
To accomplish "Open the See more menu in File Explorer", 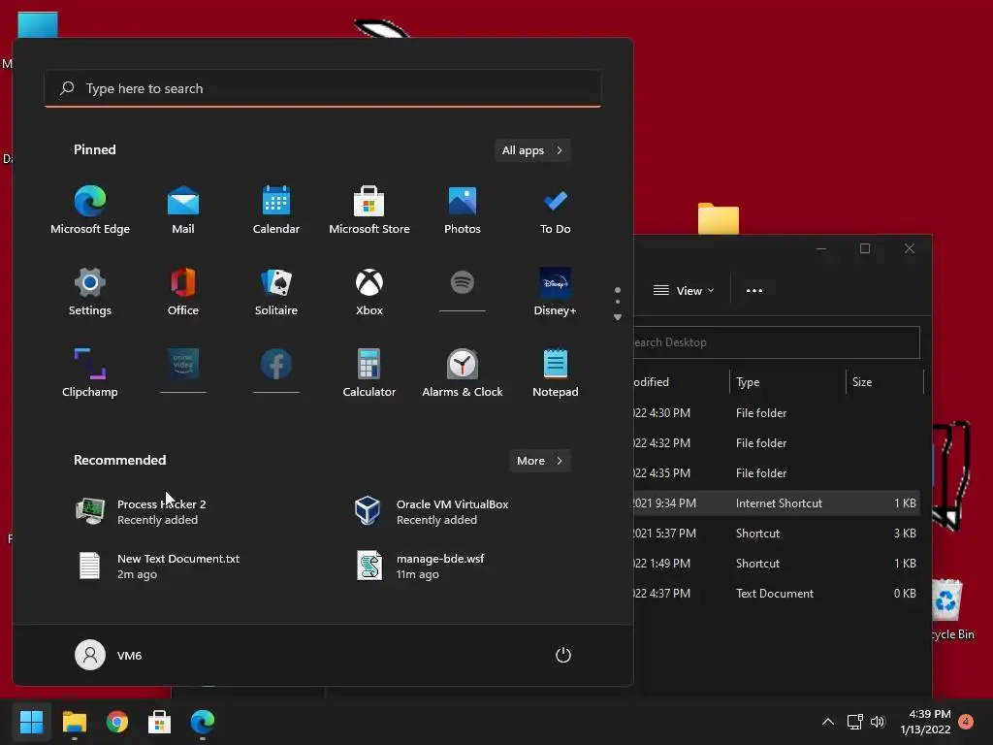I will point(754,291).
